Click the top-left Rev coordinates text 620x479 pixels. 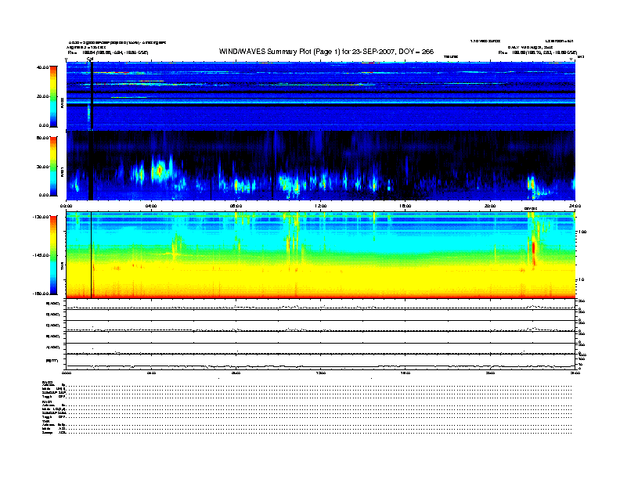(x=108, y=52)
